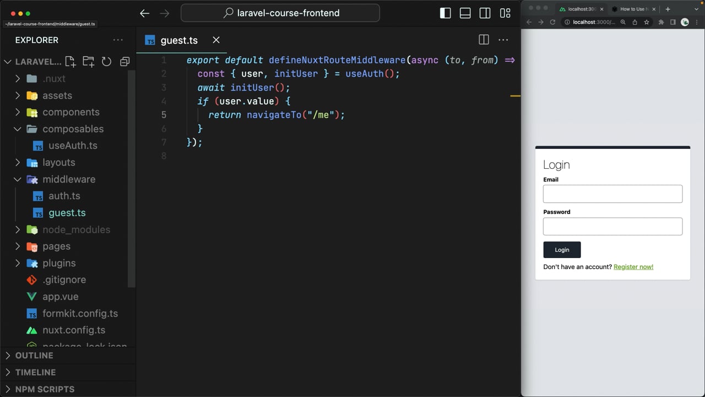Open auth.ts in middleware
This screenshot has height=397, width=705.
[64, 196]
